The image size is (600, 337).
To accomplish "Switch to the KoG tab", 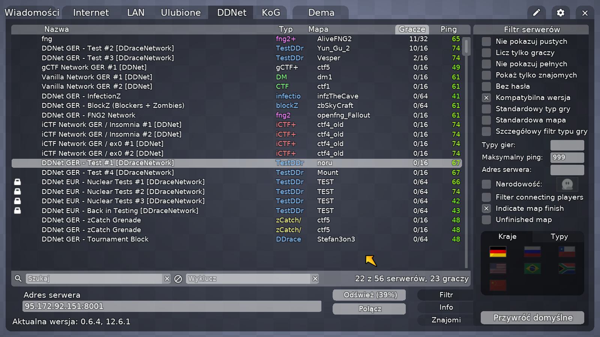I will 271,13.
